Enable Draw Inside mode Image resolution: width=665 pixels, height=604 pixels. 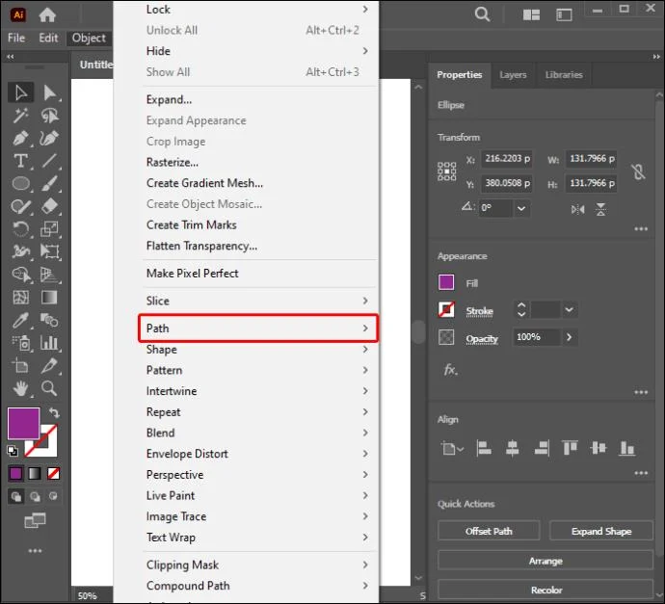(53, 496)
